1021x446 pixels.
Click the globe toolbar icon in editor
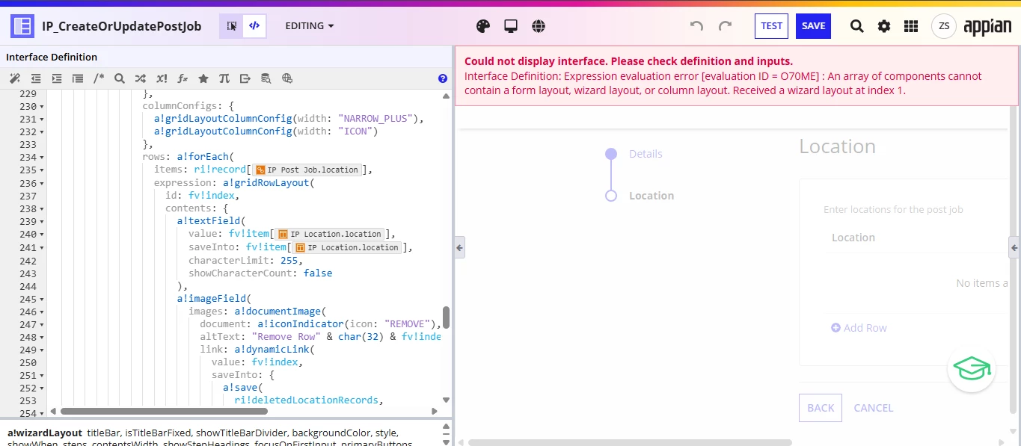click(x=286, y=78)
